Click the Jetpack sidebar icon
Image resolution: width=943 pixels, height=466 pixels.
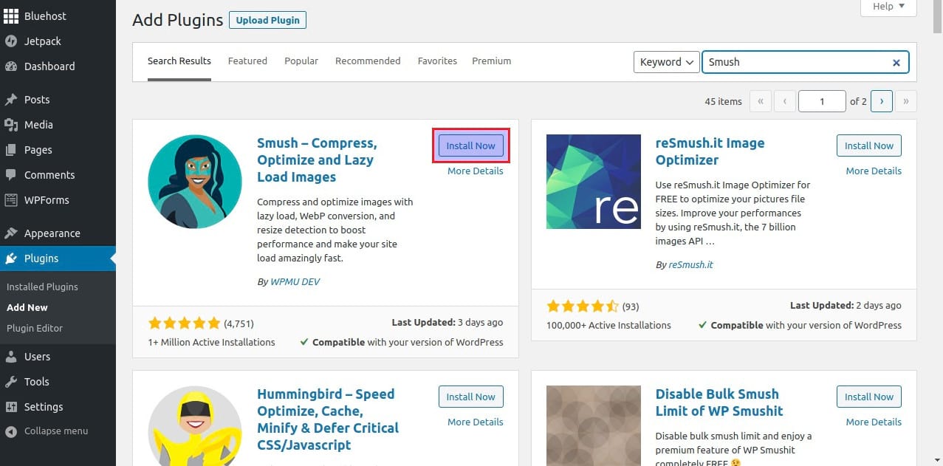(x=11, y=41)
